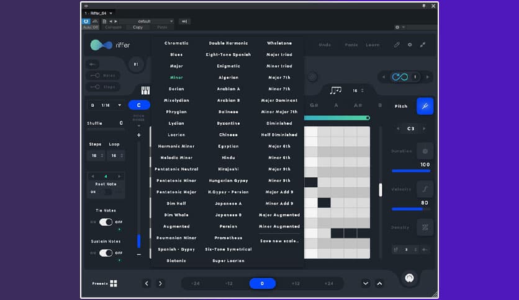Toggle Auto: Off button
The width and height of the screenshot is (519, 300).
point(91,27)
